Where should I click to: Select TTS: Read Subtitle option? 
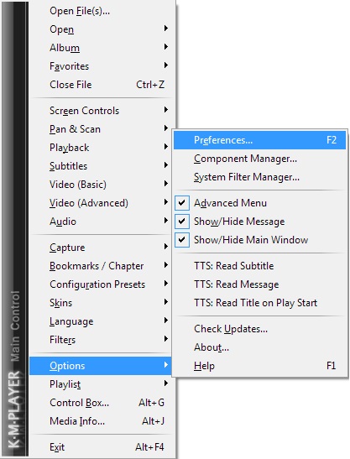[x=259, y=266]
